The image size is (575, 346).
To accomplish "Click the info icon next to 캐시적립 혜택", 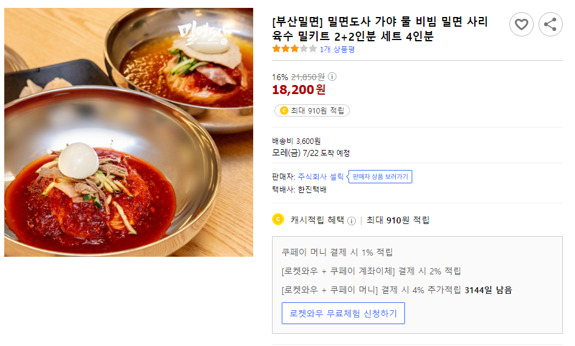I will click(352, 220).
